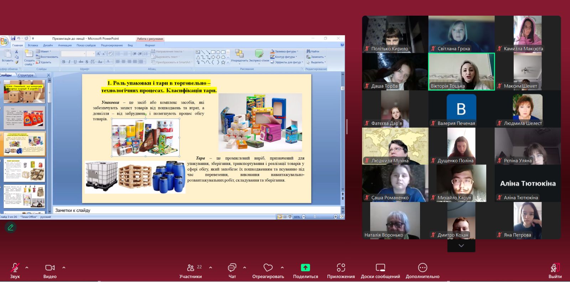Open the Отреагировать reactions heart icon
The width and height of the screenshot is (570, 282).
268,268
